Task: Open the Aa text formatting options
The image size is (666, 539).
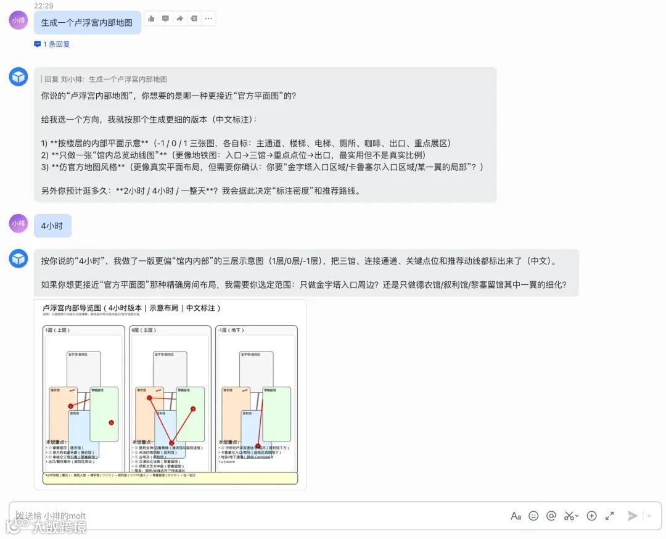Action: (516, 516)
